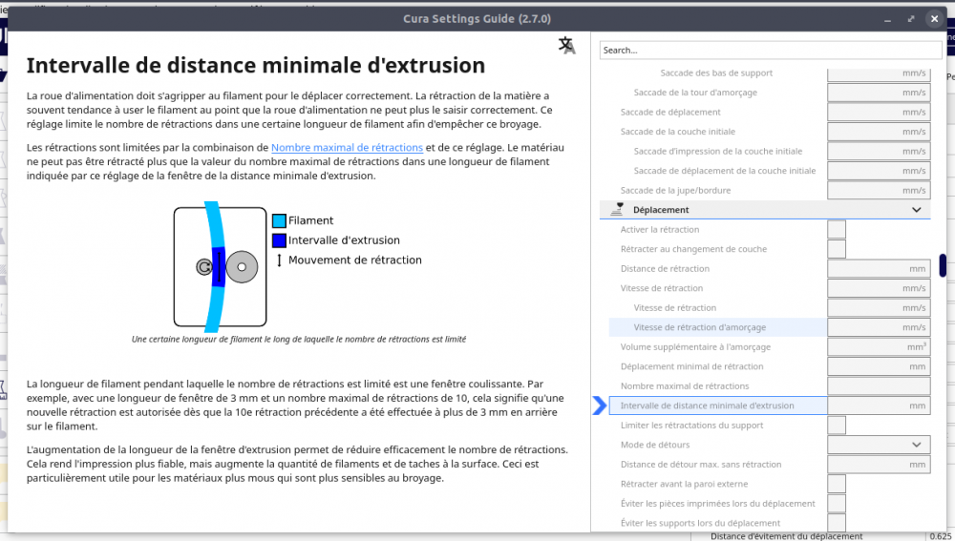The image size is (955, 541).
Task: Maximize the Cura Settings Guide window
Action: pos(910,19)
